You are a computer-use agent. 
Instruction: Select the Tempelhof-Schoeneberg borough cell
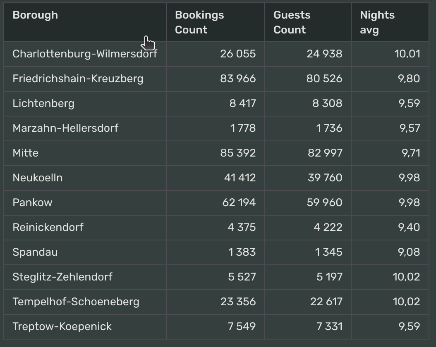tap(85, 302)
